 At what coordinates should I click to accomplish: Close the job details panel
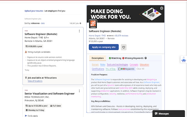click(x=162, y=8)
